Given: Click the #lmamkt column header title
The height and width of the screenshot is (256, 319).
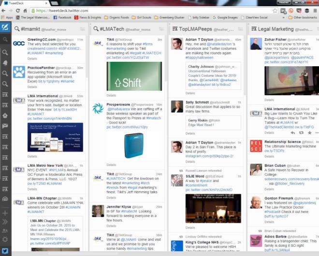Looking at the screenshot, I should (30, 29).
